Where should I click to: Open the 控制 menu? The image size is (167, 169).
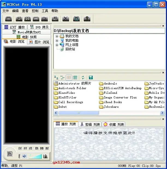[35, 11]
